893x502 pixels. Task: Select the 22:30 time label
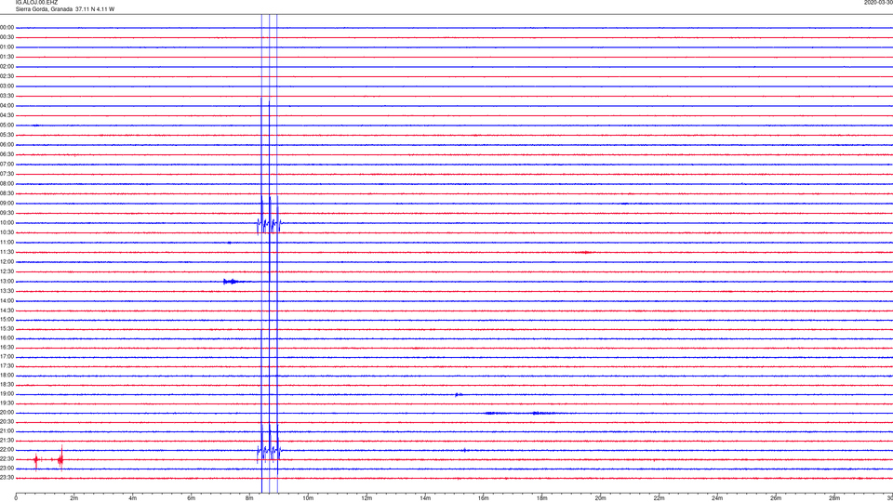[7, 458]
